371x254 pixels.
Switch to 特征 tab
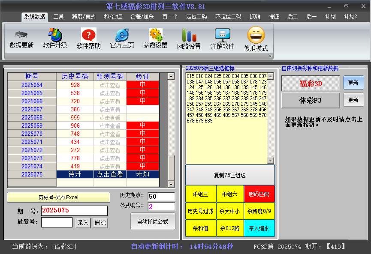tap(274, 17)
